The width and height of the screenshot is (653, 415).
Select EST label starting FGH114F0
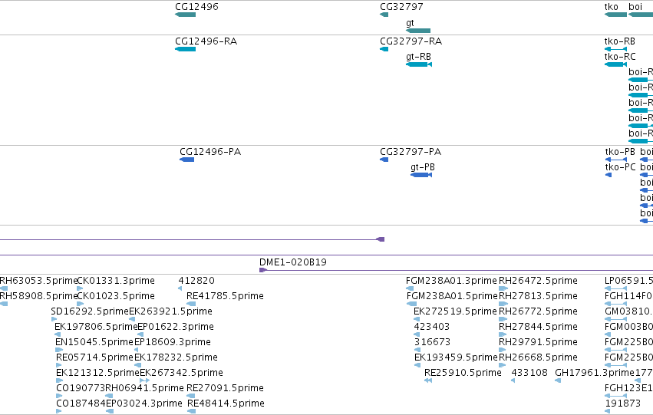(x=628, y=296)
